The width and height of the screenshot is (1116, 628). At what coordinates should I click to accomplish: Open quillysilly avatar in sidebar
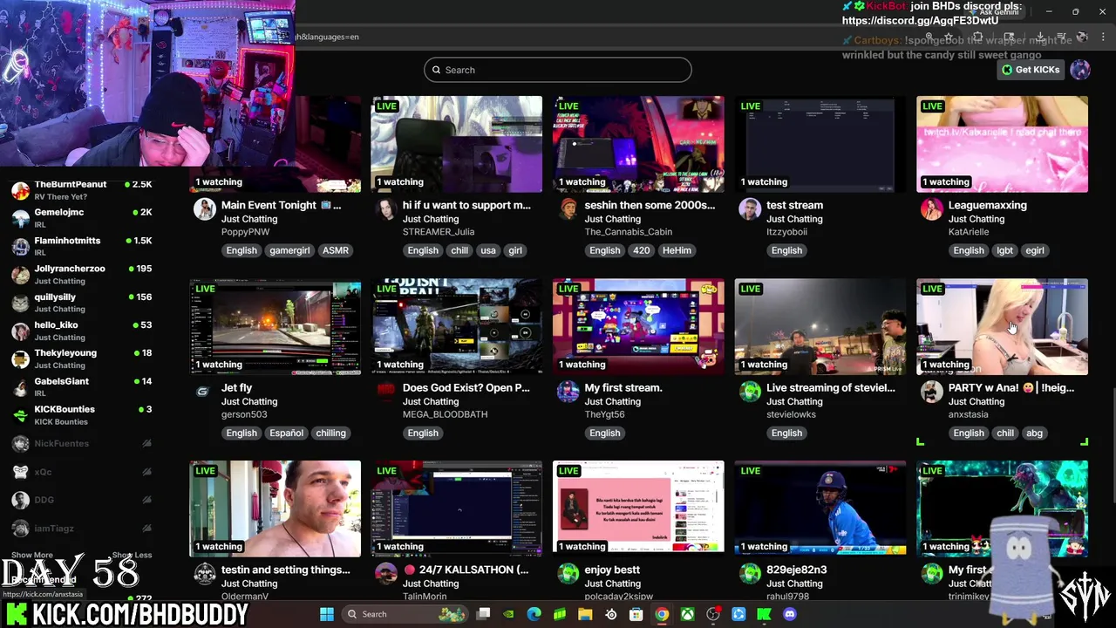tap(20, 303)
